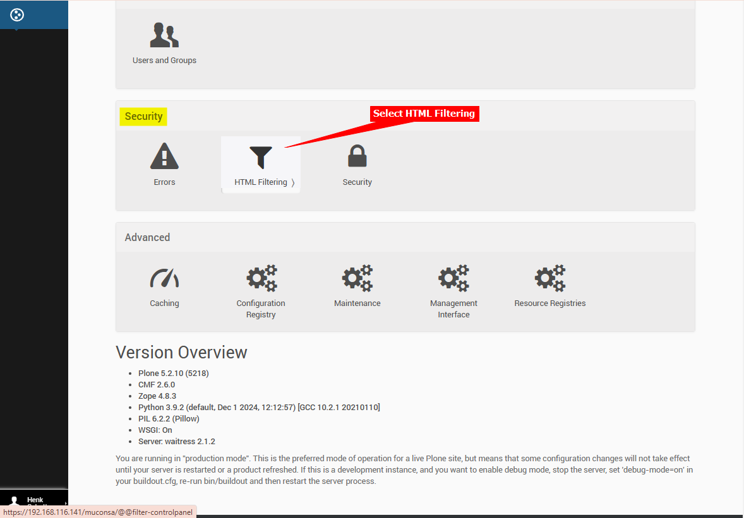
Task: Click the Version Overview heading
Action: coord(181,353)
